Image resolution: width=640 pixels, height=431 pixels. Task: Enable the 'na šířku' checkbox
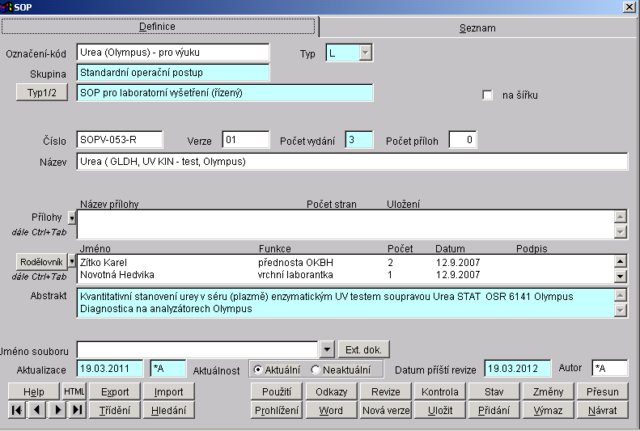487,95
